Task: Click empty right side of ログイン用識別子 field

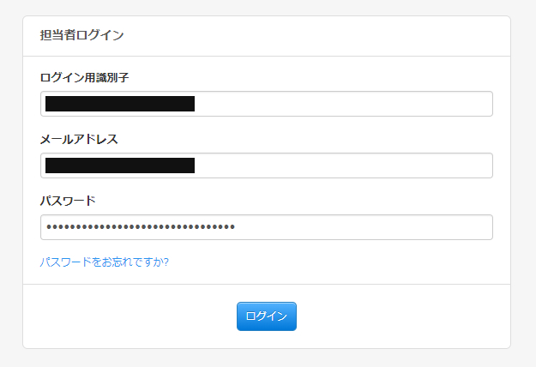Action: (386, 104)
